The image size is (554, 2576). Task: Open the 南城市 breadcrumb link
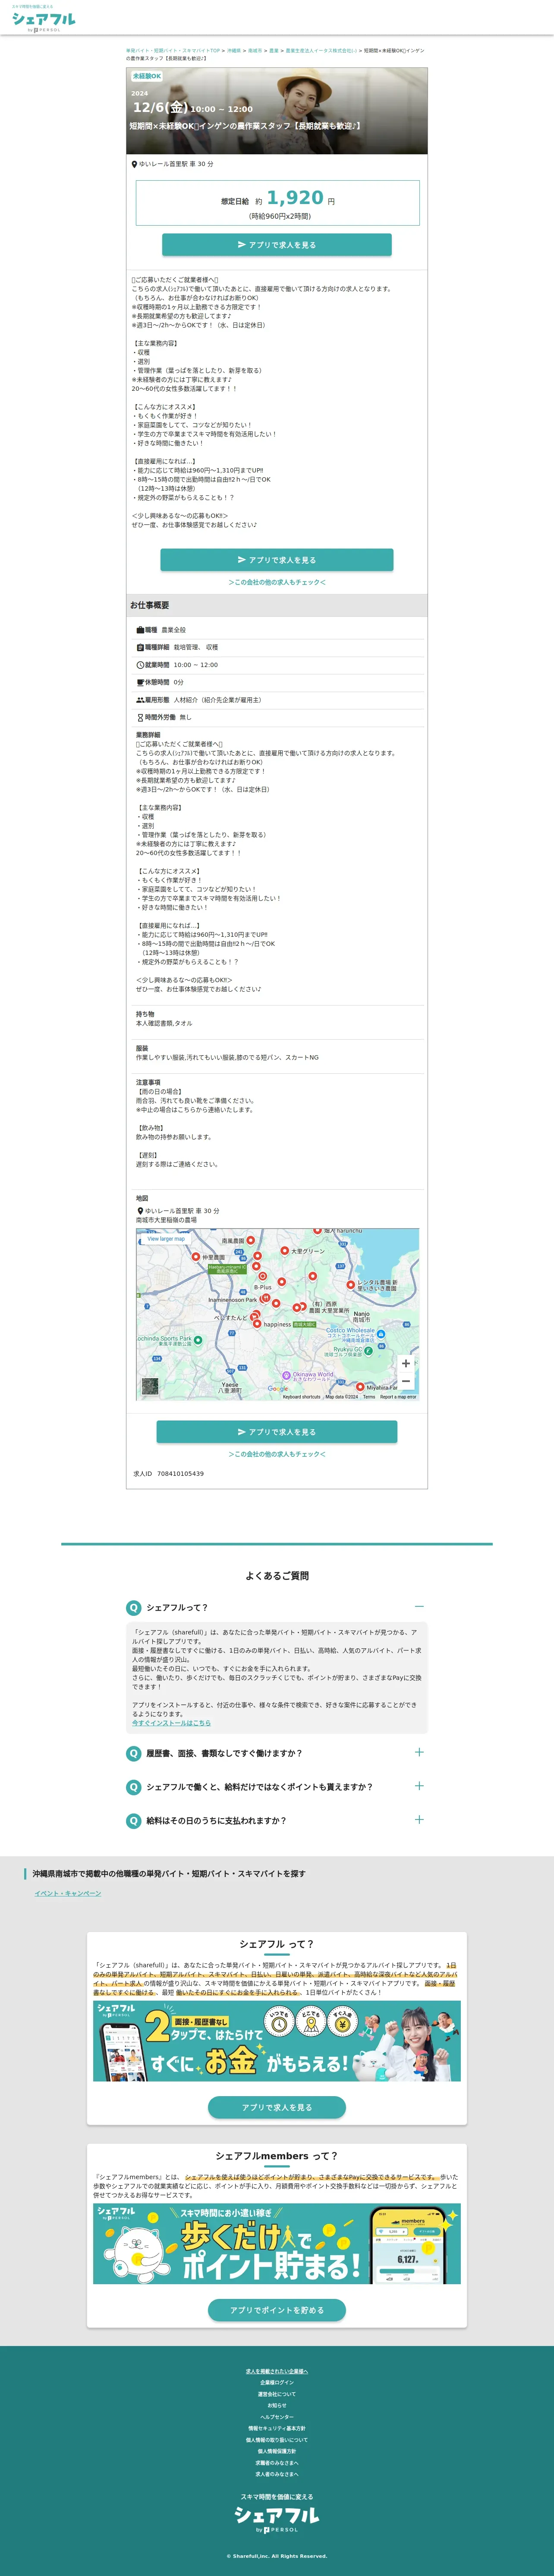coord(255,50)
